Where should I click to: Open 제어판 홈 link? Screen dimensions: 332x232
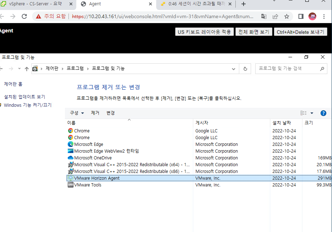pos(13,84)
